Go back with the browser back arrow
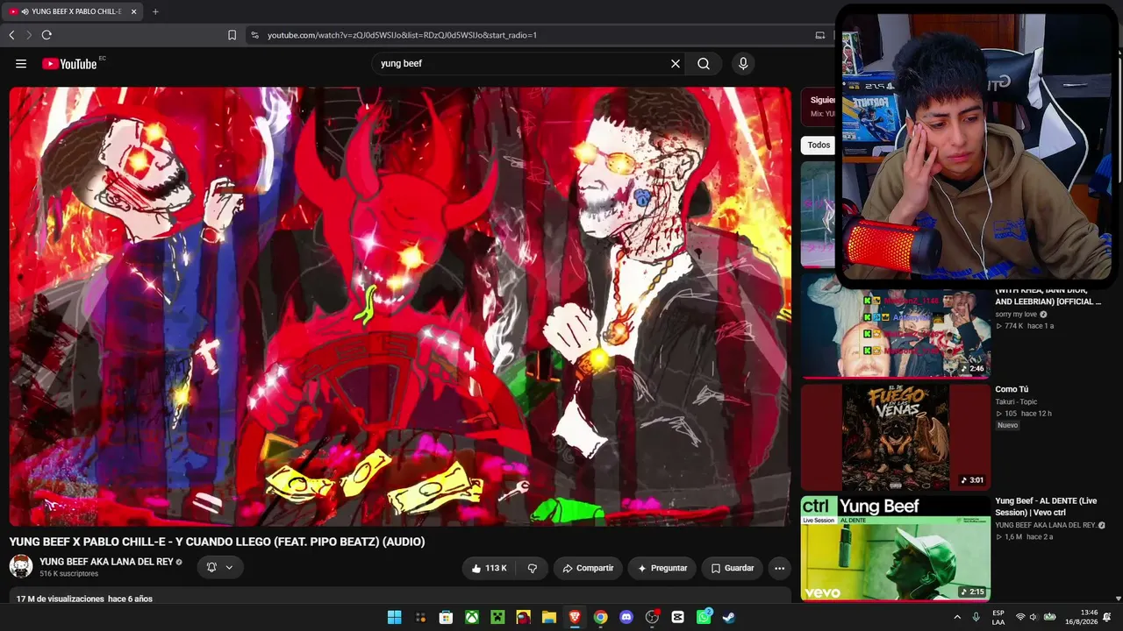 pyautogui.click(x=11, y=35)
